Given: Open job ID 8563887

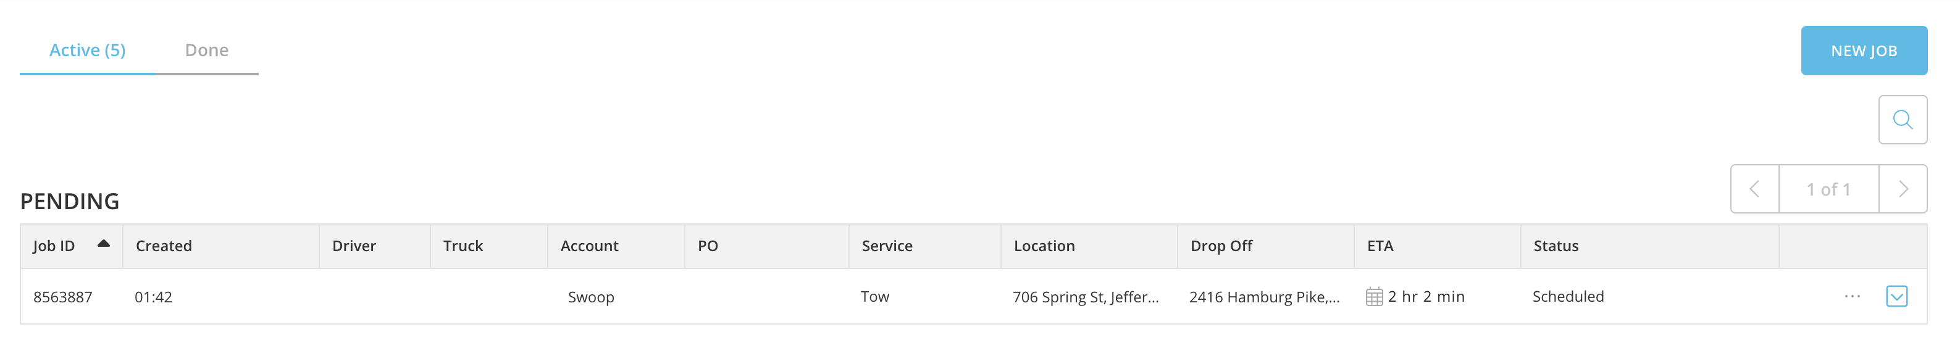Looking at the screenshot, I should pos(62,297).
